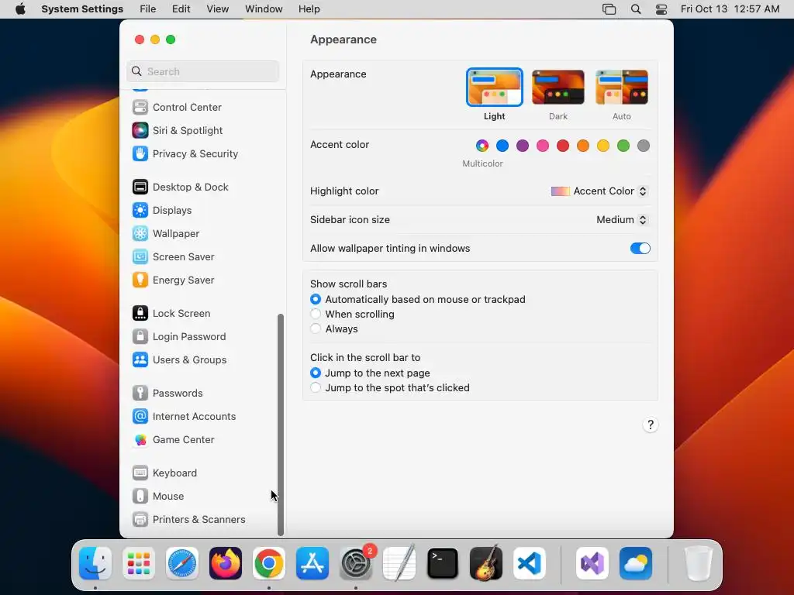Screen dimensions: 794x595
Task: Open Passwords key icon
Action: [140, 394]
